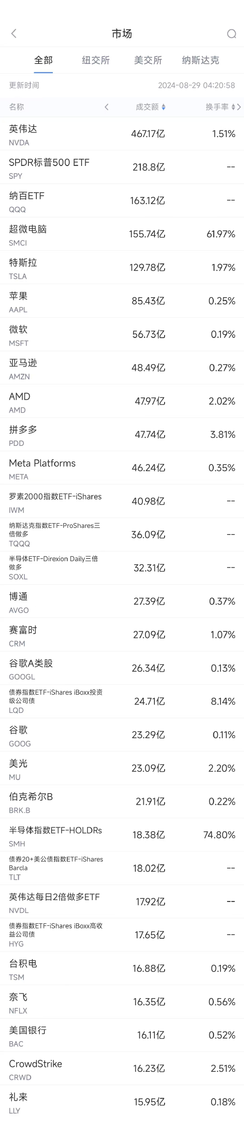Open the 特斯拉 TSLA row
Screen dimensions: 244x1141
pos(122,268)
